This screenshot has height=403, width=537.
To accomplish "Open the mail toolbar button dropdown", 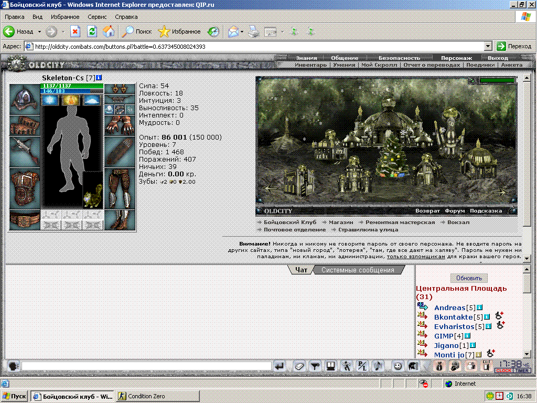I will pyautogui.click(x=242, y=31).
